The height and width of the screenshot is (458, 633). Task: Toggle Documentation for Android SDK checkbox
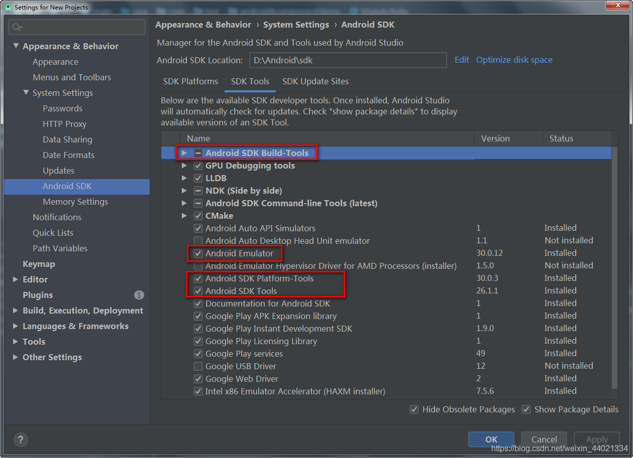(198, 303)
